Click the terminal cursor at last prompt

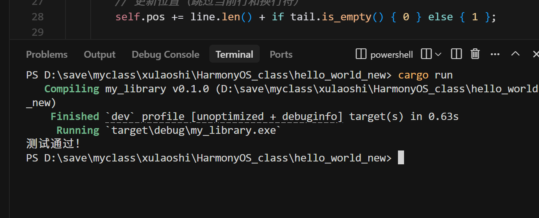[x=401, y=158]
